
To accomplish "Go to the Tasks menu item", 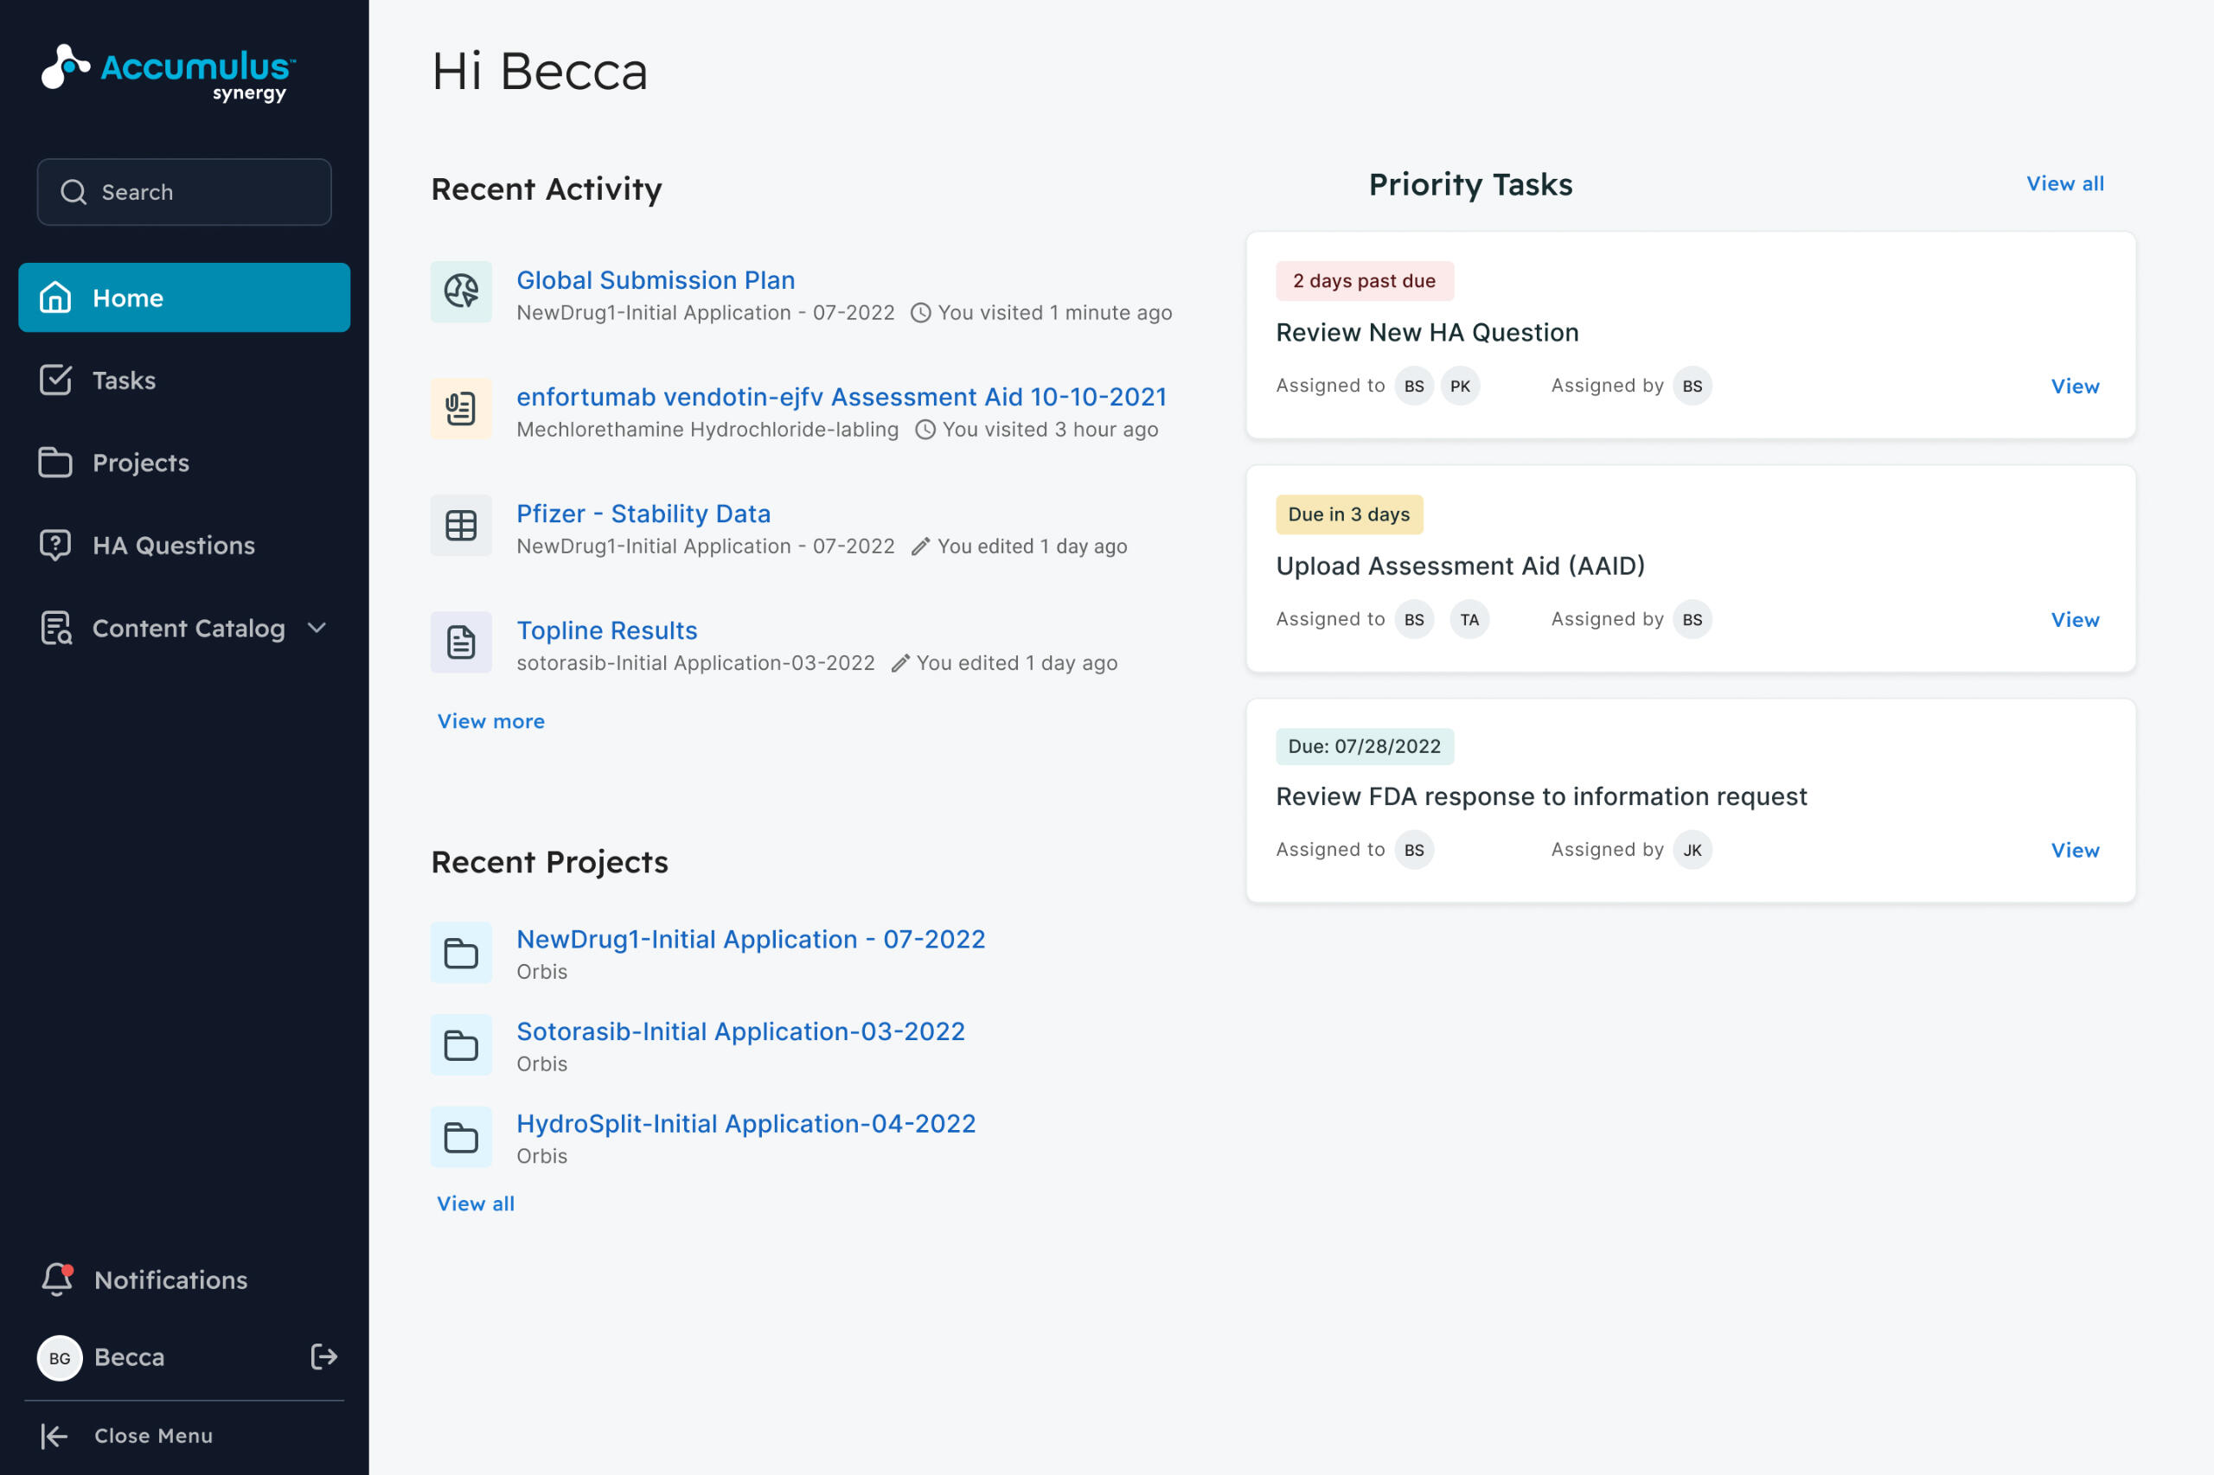I will click(124, 380).
